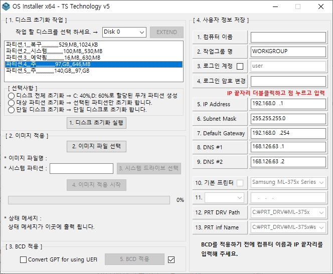Click the OS Installer app icon in title bar
This screenshot has width=333, height=274.
coord(6,7)
